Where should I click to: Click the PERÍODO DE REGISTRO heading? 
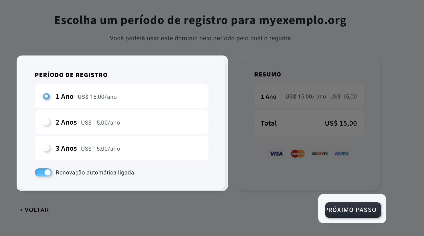coord(71,75)
